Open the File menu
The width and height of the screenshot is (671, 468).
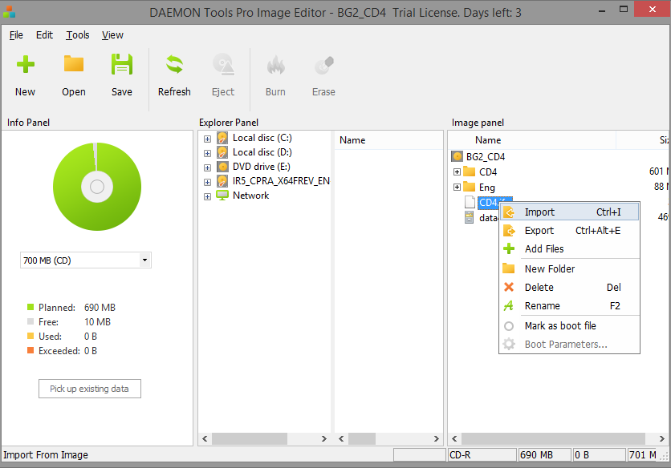tap(16, 35)
